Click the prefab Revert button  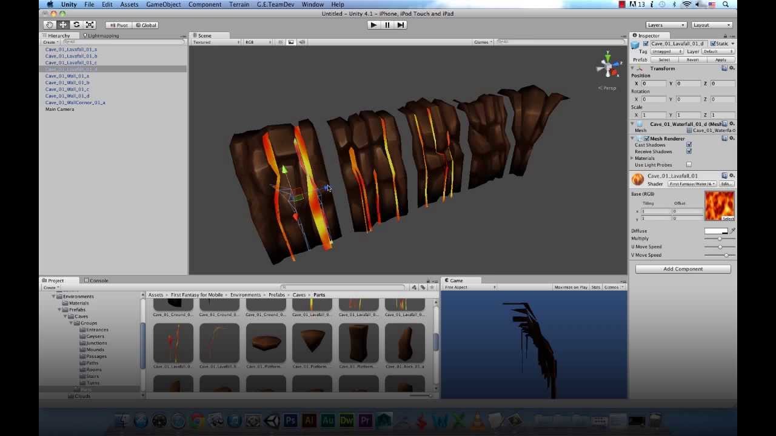tap(692, 60)
